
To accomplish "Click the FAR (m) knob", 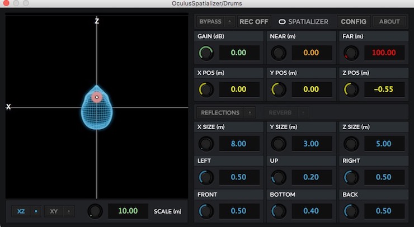I will (x=351, y=53).
